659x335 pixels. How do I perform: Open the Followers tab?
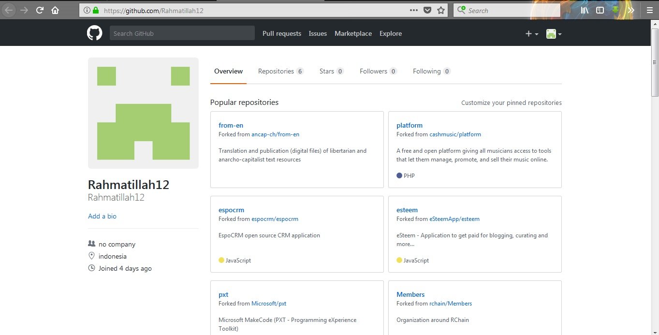[x=379, y=71]
